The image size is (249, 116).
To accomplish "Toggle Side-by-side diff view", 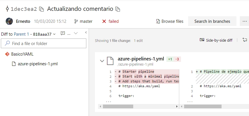I will click(x=216, y=40).
